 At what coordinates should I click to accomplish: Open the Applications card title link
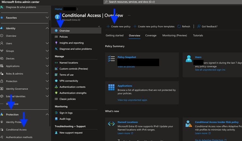(125, 86)
